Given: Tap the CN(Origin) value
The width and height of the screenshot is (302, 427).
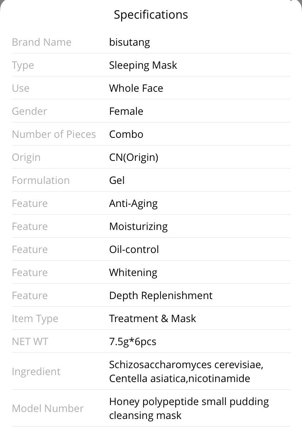Looking at the screenshot, I should (133, 158).
